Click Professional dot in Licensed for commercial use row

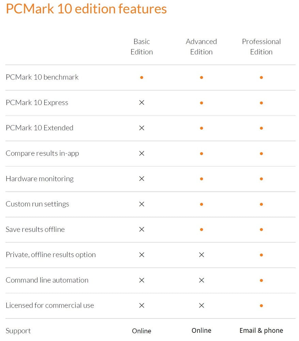pyautogui.click(x=261, y=306)
